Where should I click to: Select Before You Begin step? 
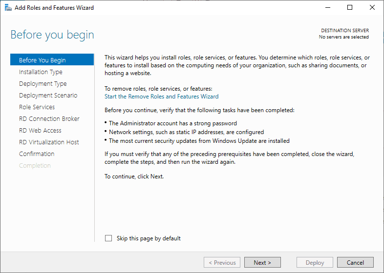[x=43, y=60]
